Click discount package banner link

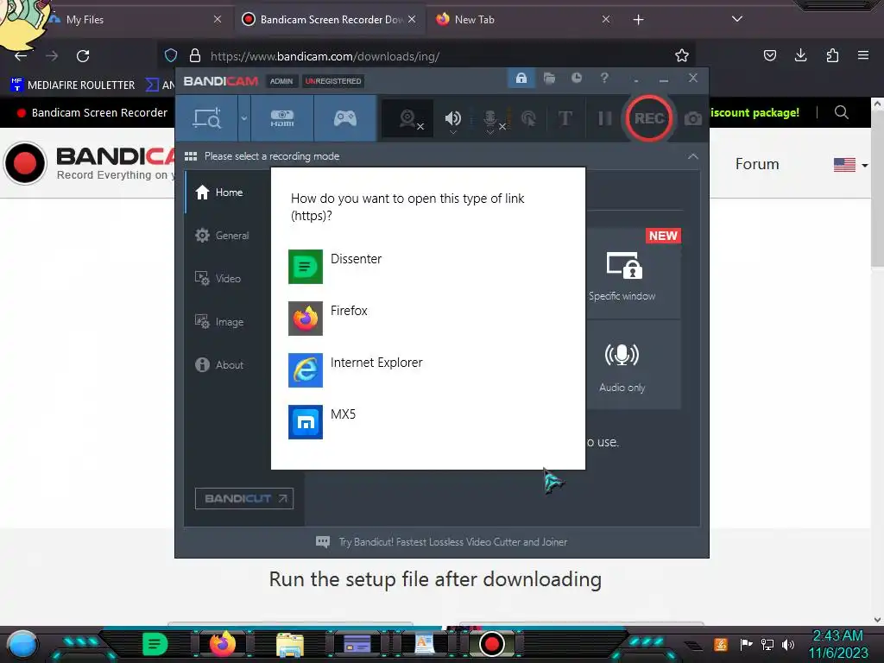[755, 112]
